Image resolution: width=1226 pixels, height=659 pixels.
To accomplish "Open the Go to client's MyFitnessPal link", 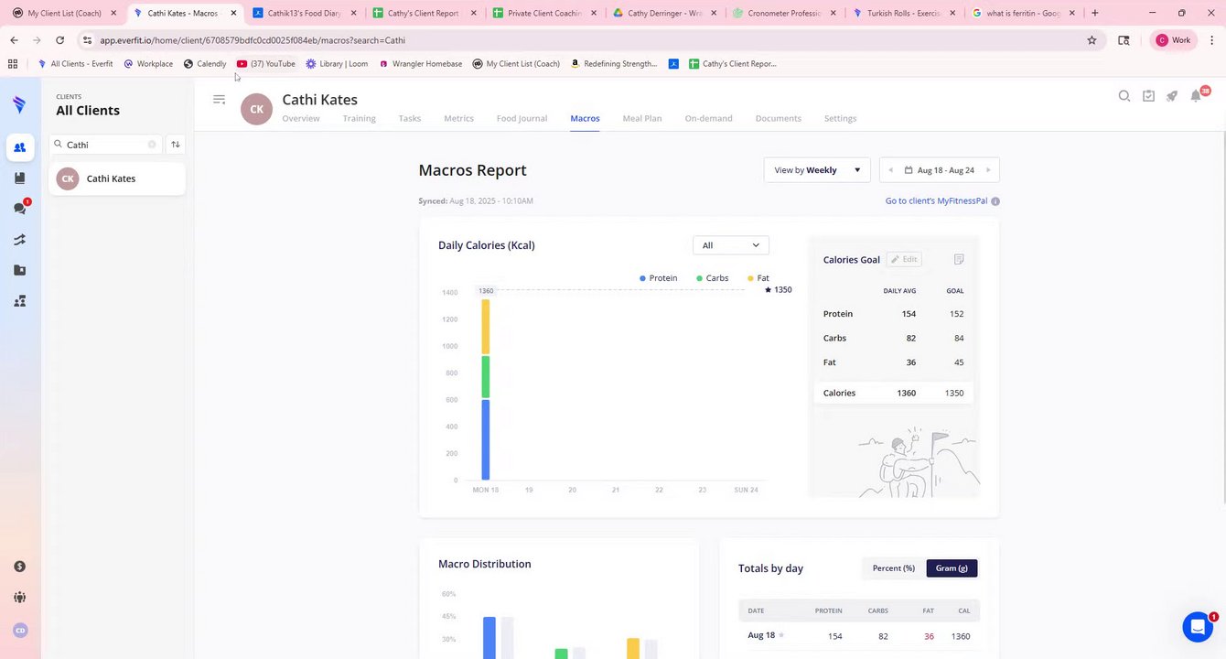I will tap(936, 200).
